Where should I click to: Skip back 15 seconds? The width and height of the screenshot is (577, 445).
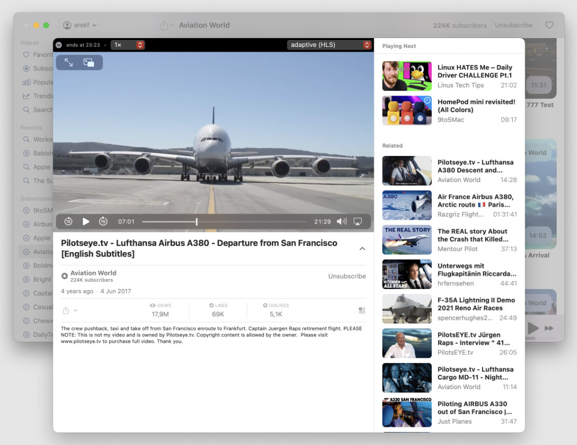[68, 221]
